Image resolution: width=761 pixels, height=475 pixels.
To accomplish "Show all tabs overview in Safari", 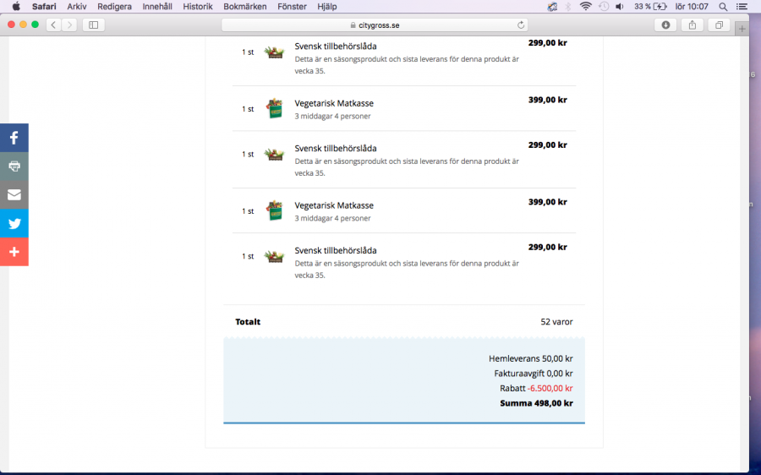I will click(719, 25).
